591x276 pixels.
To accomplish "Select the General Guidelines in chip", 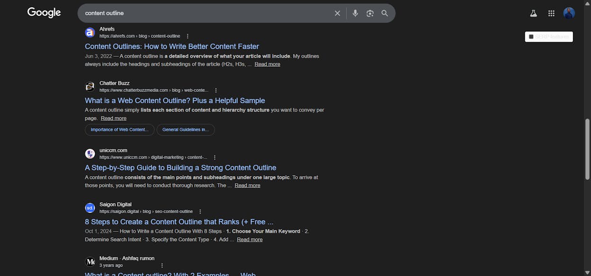I will [186, 130].
